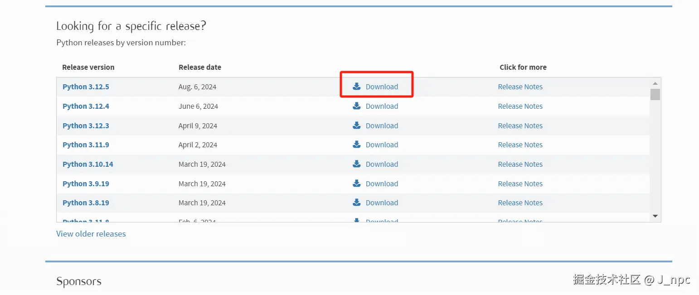Screen dimensions: 699x295
Task: Open Download link for Python 3.8.19
Action: coord(382,203)
